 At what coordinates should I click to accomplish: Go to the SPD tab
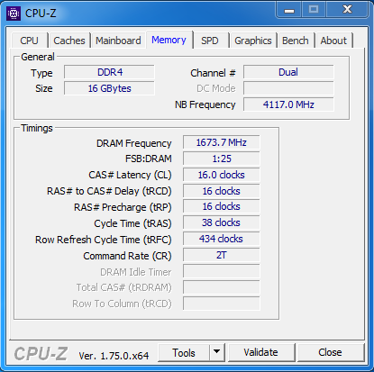(210, 41)
